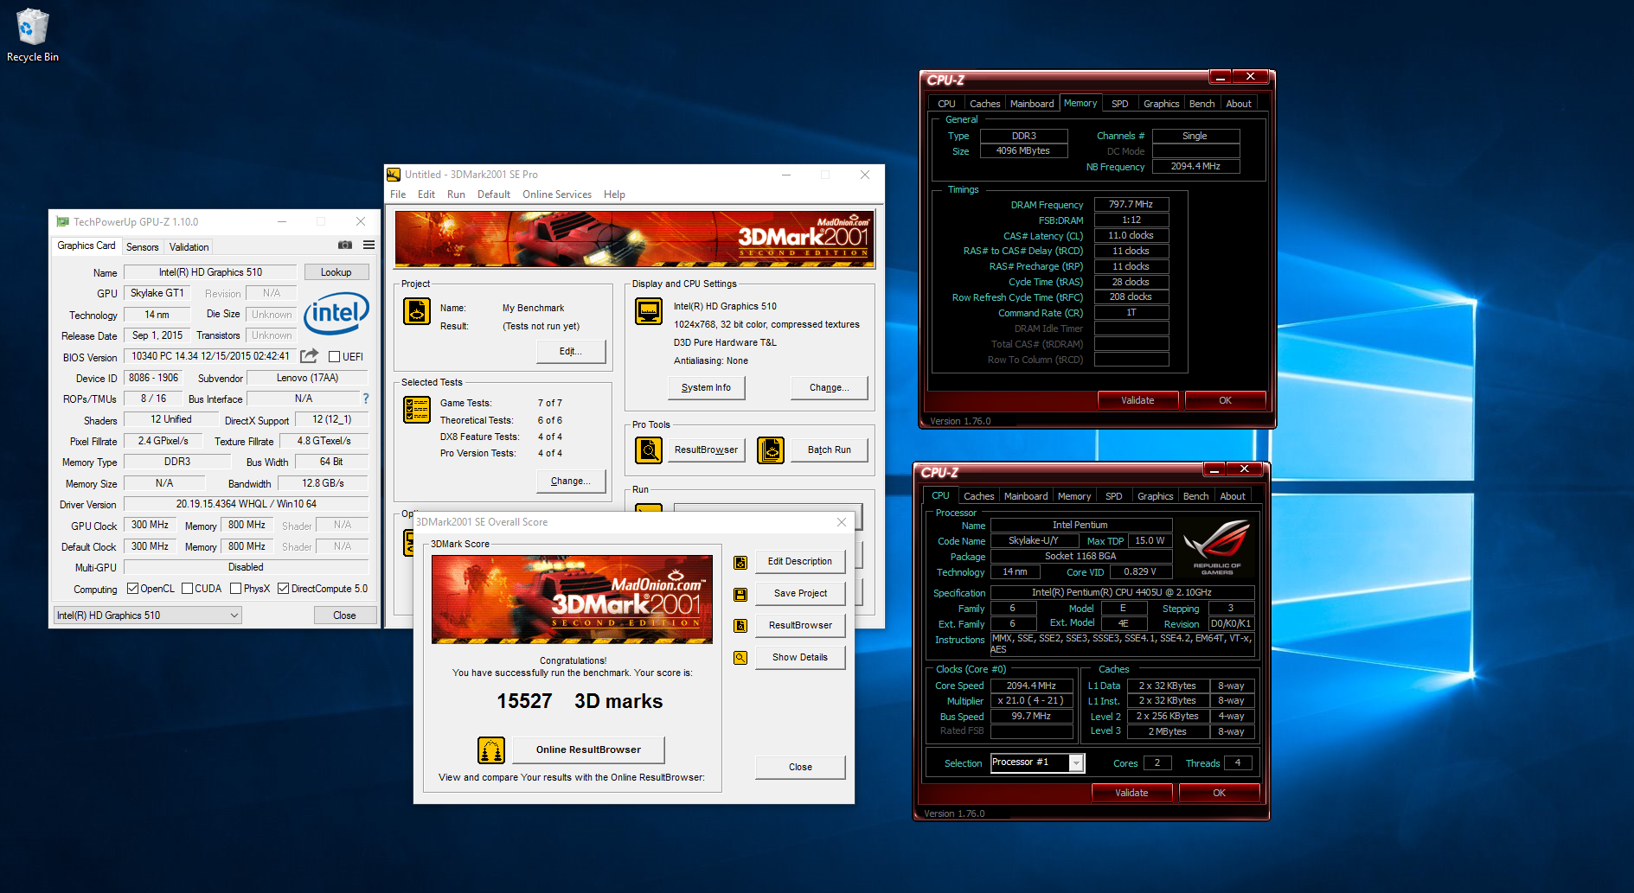This screenshot has width=1634, height=893.
Task: Click Specification text Intel Pentium 4405U
Action: pos(1121,592)
